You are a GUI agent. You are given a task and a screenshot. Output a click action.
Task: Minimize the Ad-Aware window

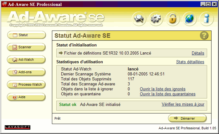click(x=203, y=4)
